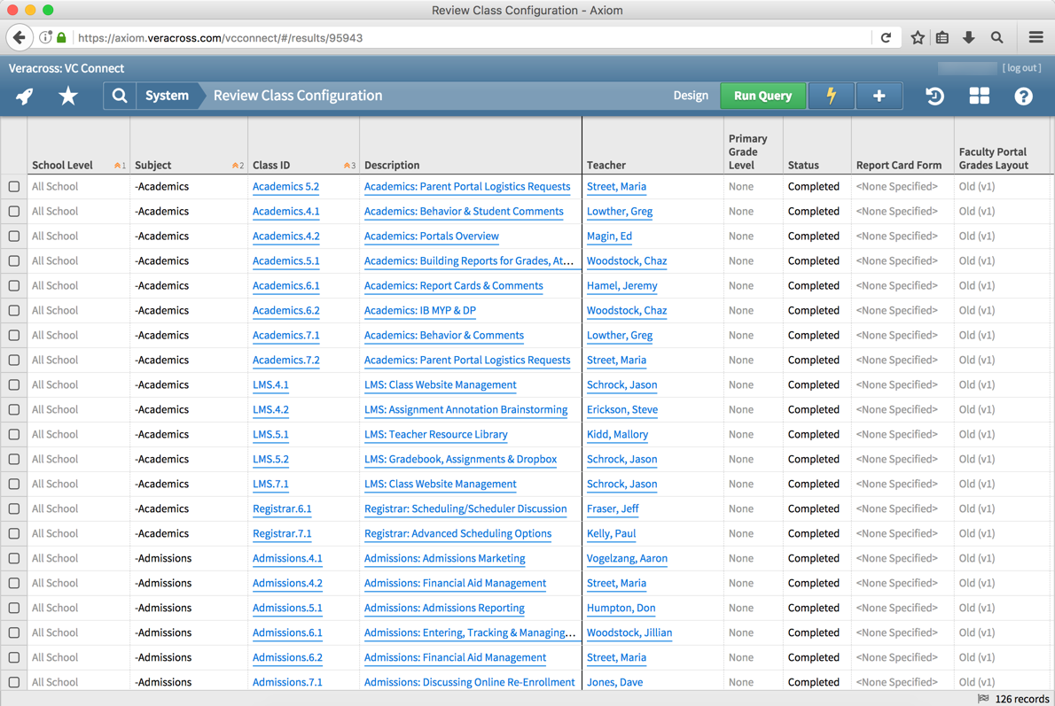Select the System breadcrumb item

(167, 96)
